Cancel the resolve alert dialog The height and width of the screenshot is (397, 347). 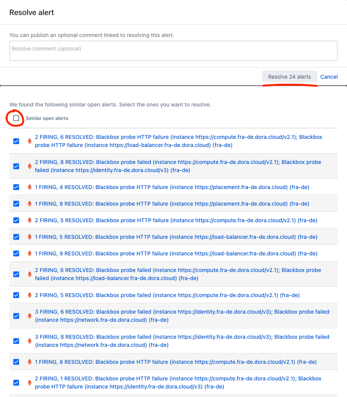[x=329, y=77]
